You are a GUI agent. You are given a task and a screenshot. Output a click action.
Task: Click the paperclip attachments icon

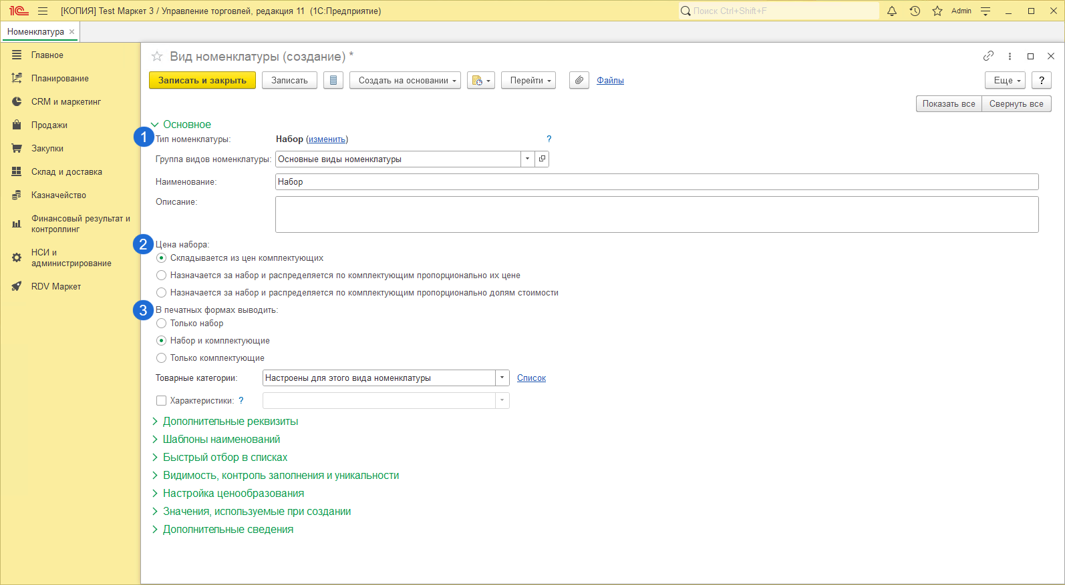579,80
